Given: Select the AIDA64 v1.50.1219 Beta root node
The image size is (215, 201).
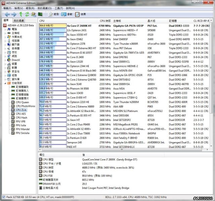Looking at the screenshot, I should [18, 25].
